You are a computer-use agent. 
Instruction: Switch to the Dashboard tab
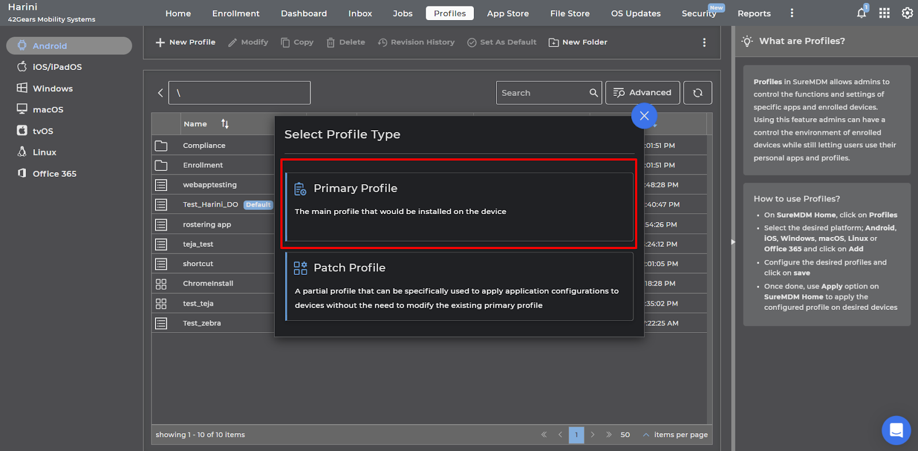coord(304,13)
